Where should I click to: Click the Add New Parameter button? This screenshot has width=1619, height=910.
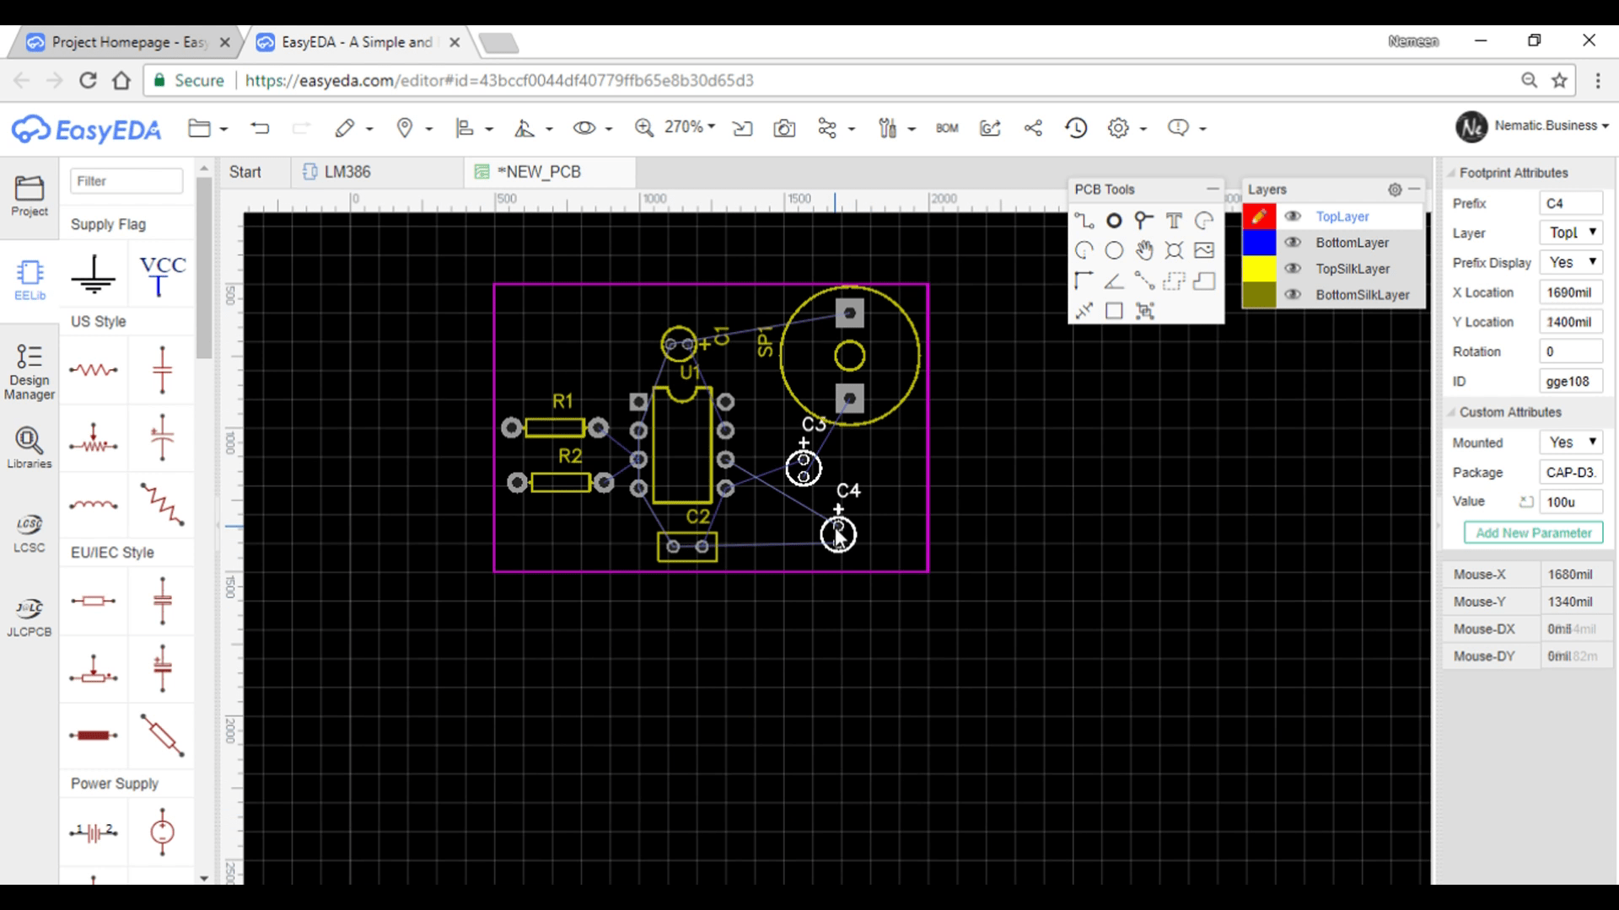coord(1532,533)
